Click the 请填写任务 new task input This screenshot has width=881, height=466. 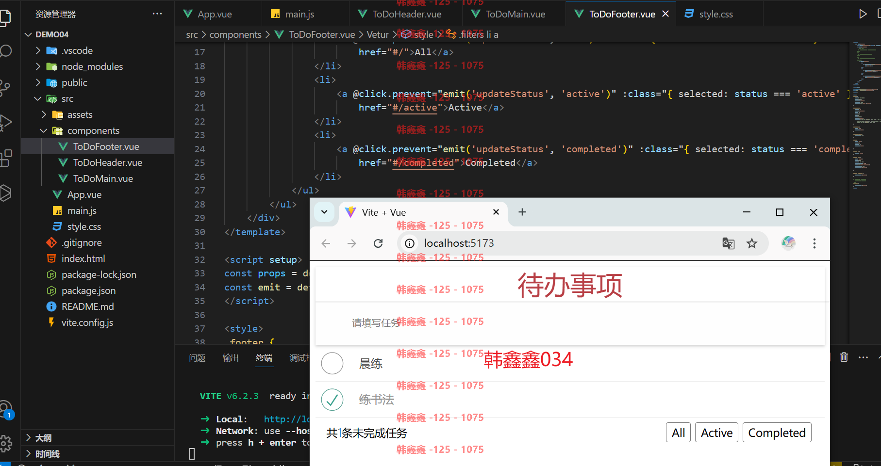570,323
